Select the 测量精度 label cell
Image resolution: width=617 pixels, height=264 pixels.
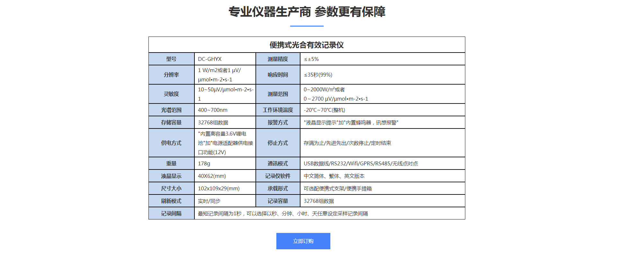click(x=278, y=59)
